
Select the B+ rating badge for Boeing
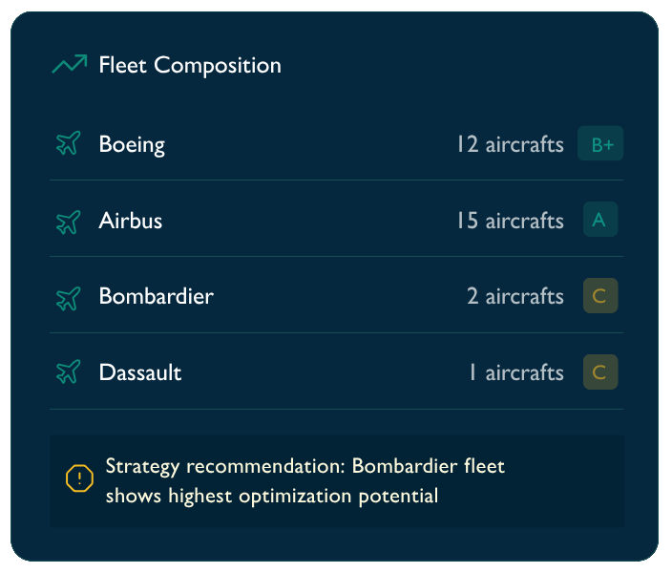click(600, 143)
